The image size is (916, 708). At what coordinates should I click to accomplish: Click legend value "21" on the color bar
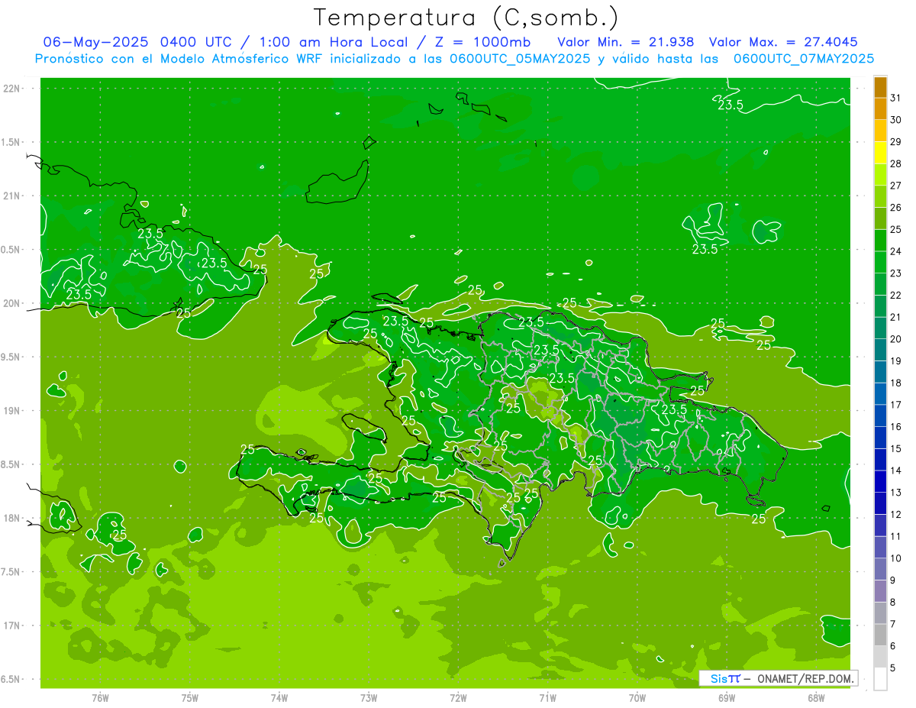pyautogui.click(x=896, y=317)
